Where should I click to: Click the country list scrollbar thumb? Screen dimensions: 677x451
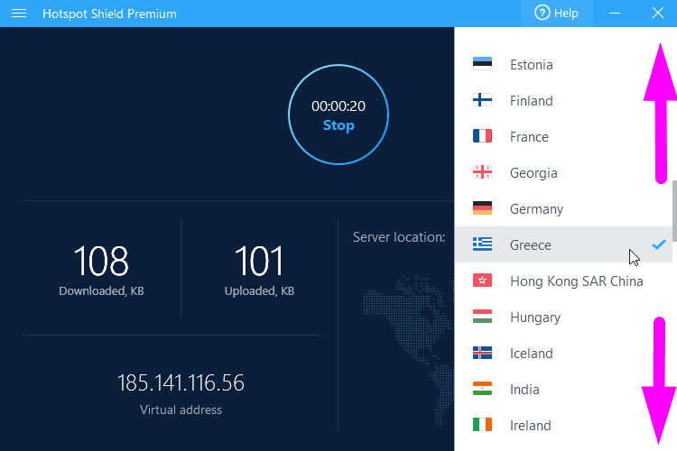coord(674,210)
